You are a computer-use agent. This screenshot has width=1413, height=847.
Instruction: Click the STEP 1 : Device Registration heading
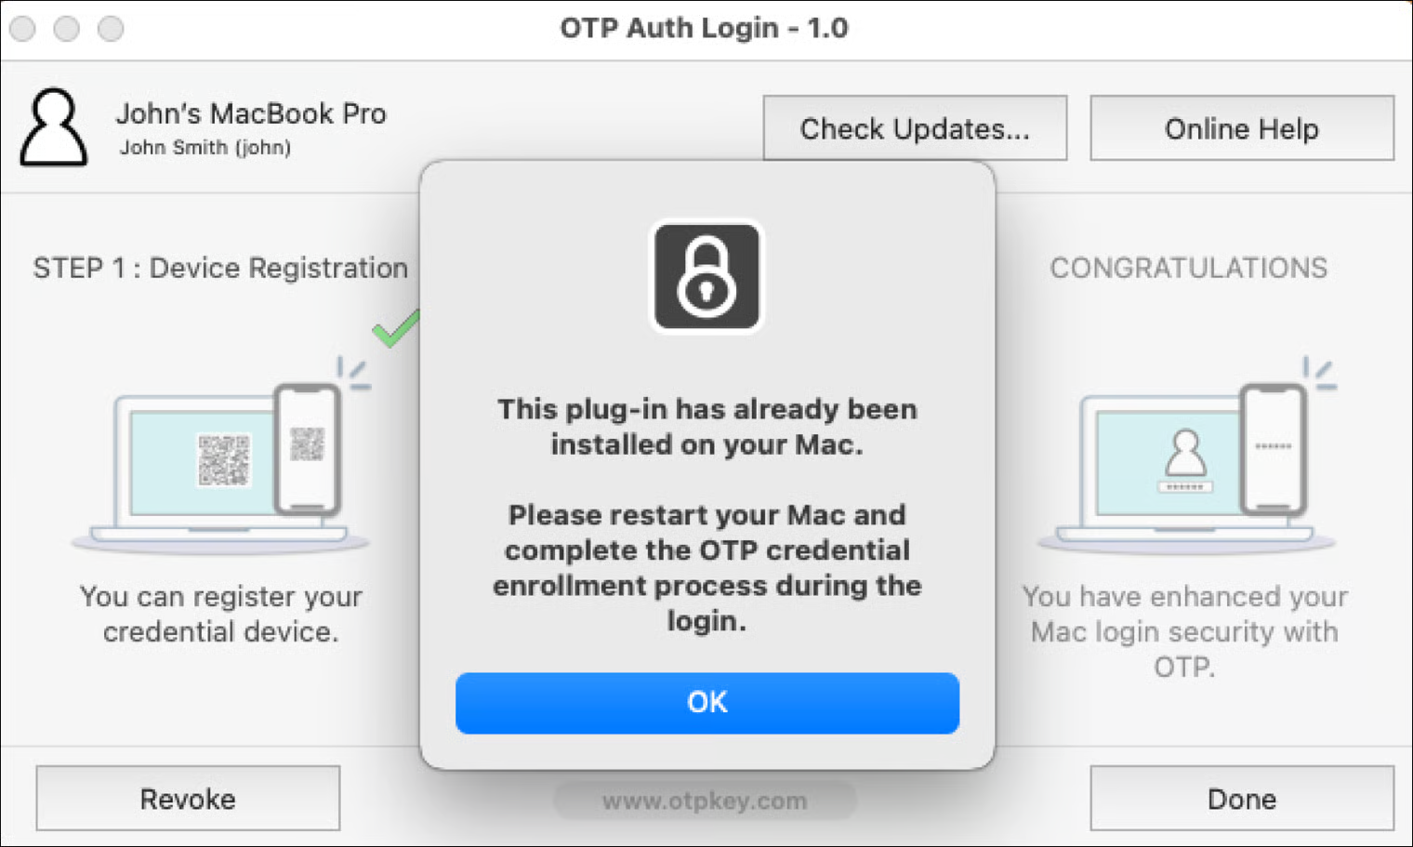tap(220, 268)
